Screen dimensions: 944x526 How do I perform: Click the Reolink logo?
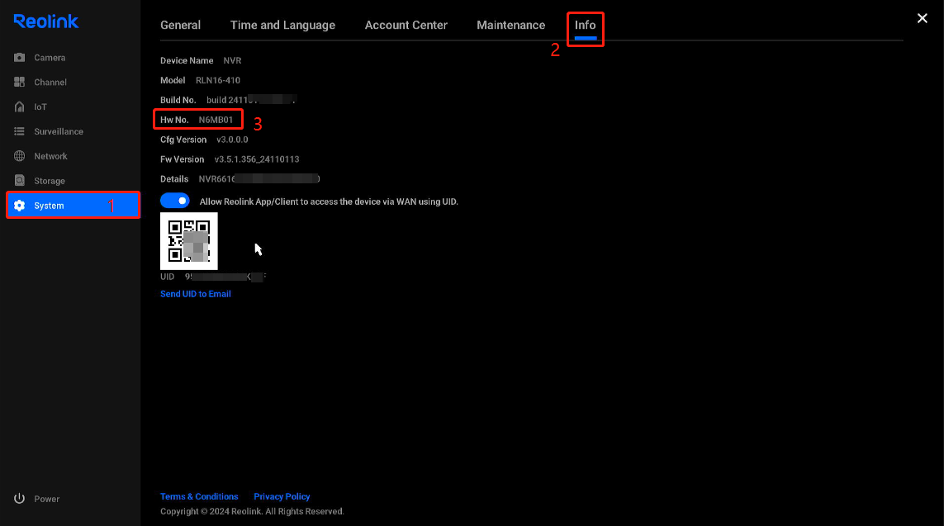pyautogui.click(x=46, y=21)
